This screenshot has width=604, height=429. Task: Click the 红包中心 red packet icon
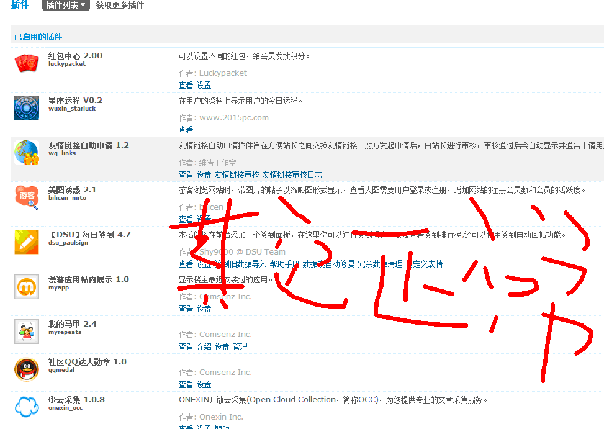click(27, 63)
